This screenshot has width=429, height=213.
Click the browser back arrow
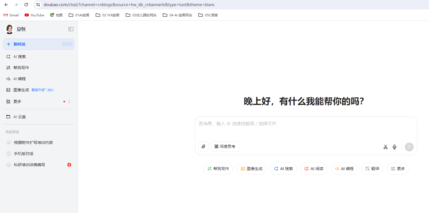(x=6, y=5)
